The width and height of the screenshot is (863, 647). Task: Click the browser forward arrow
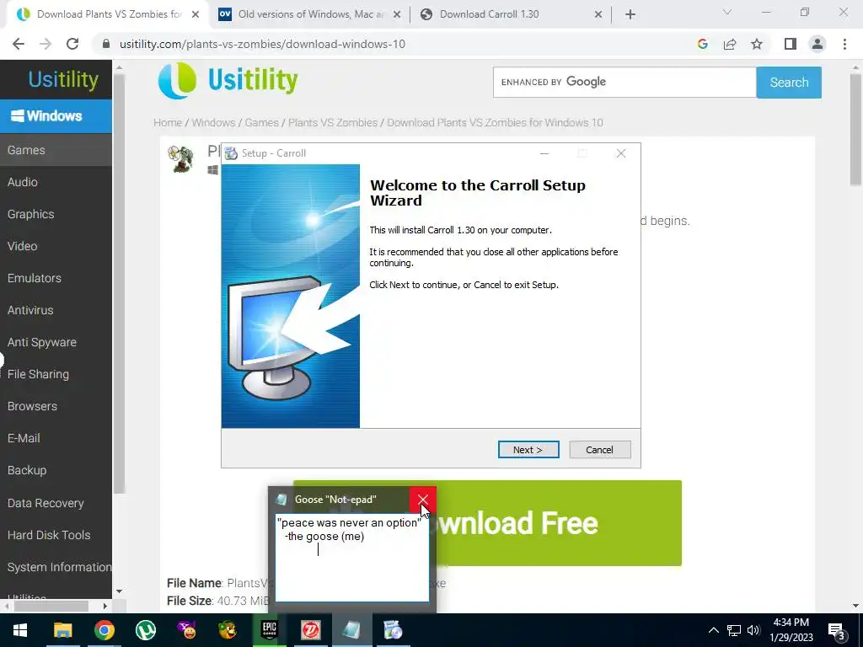(x=46, y=44)
